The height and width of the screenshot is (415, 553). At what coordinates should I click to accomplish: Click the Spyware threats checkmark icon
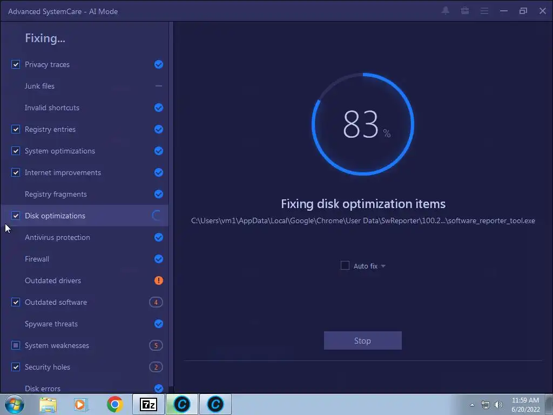(x=159, y=324)
